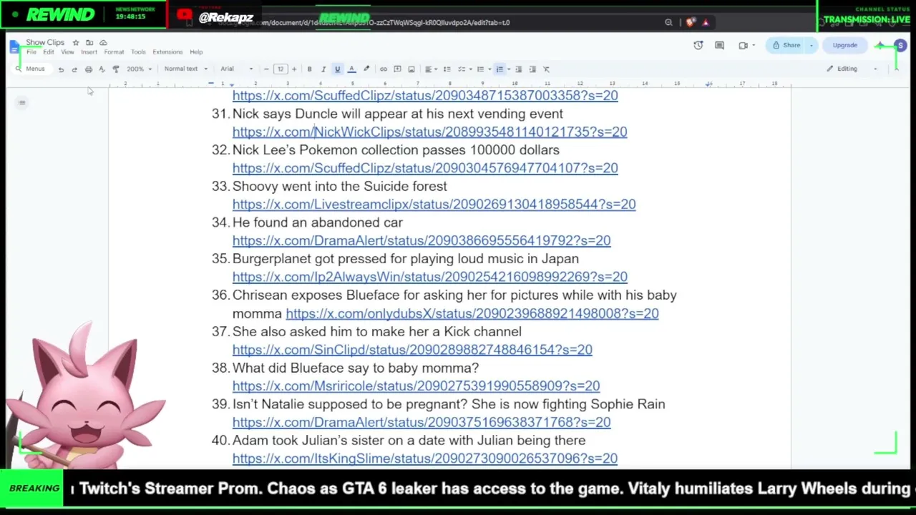Toggle the numbered list button
The image size is (916, 515).
click(x=500, y=69)
